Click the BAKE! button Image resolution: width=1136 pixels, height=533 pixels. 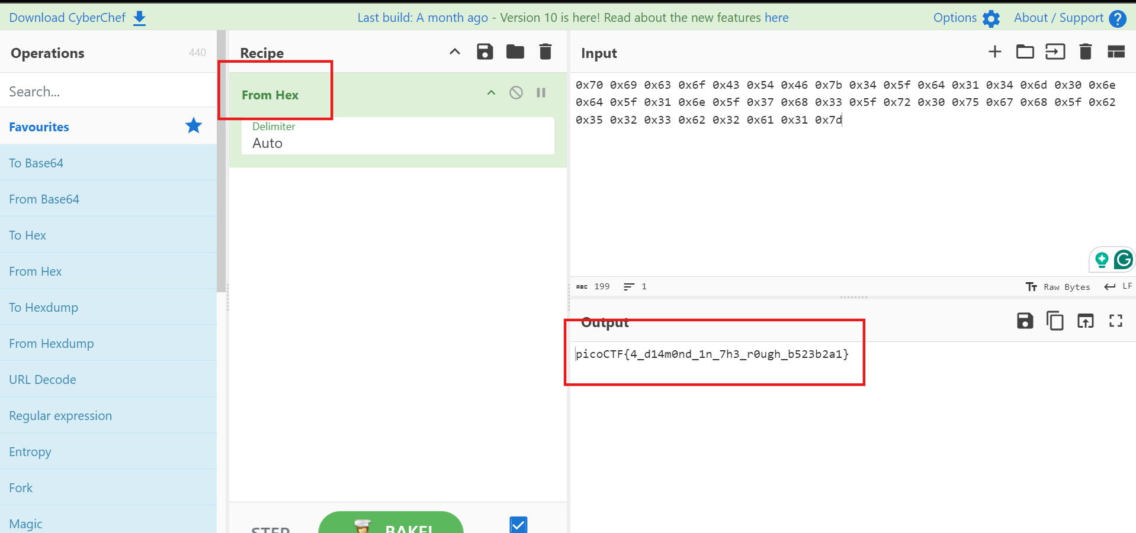point(391,522)
